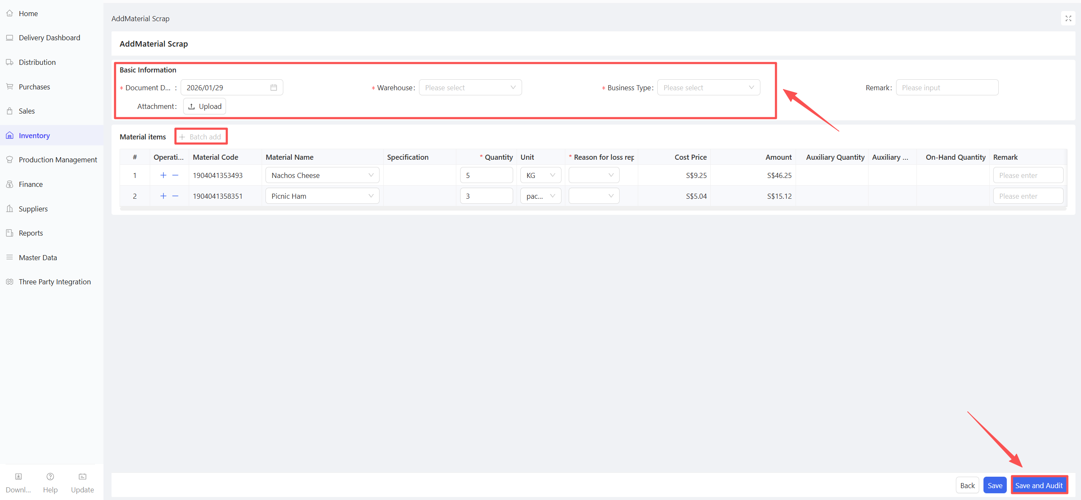Click the plus icon in row 2
Image resolution: width=1081 pixels, height=500 pixels.
point(163,196)
